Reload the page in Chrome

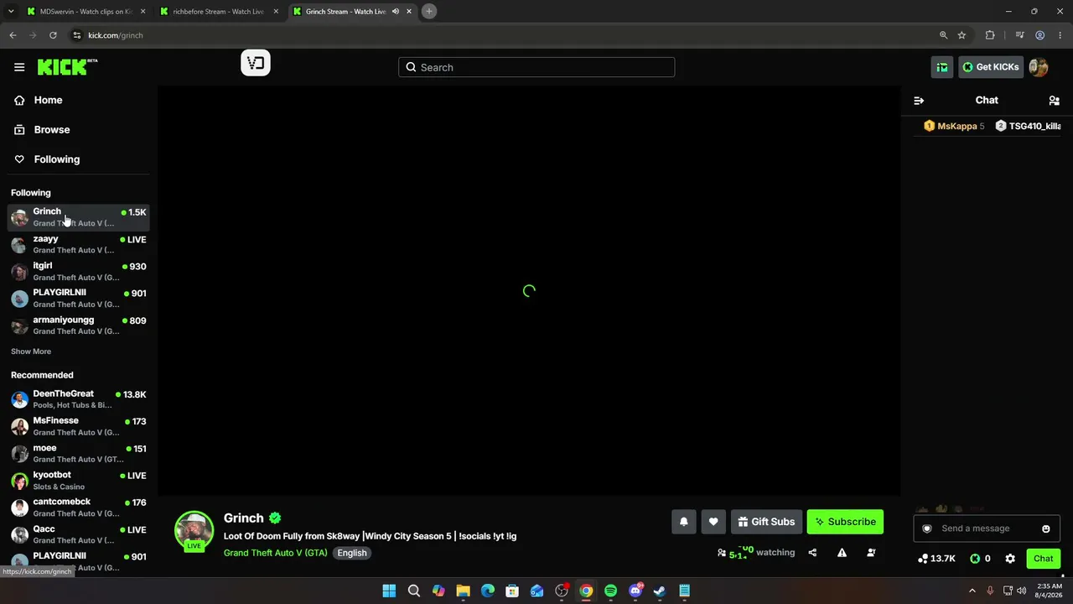click(53, 35)
